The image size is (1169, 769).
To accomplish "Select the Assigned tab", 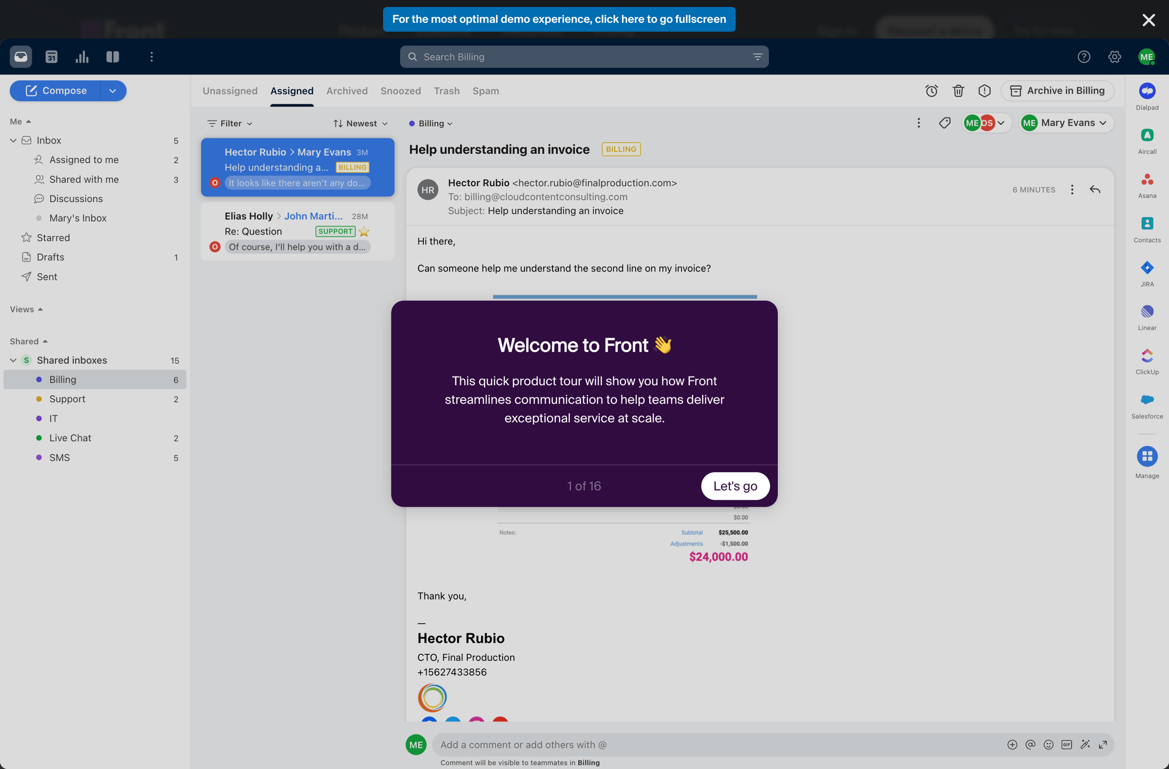I will [292, 91].
